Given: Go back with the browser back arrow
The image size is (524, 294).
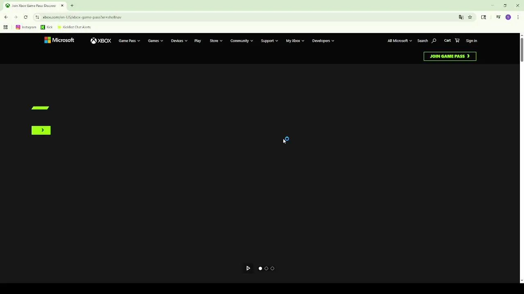Looking at the screenshot, I should pos(6,17).
